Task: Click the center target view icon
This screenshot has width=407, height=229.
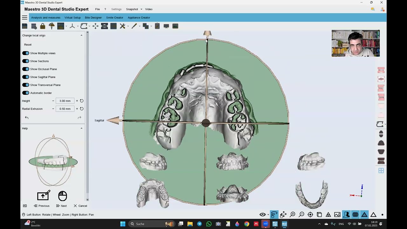Action: click(310, 215)
